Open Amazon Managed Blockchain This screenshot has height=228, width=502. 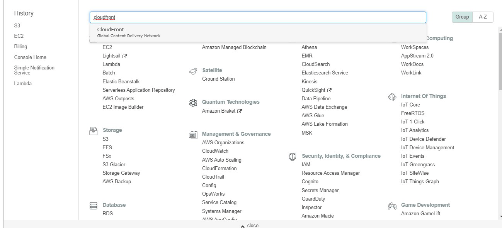pos(234,47)
